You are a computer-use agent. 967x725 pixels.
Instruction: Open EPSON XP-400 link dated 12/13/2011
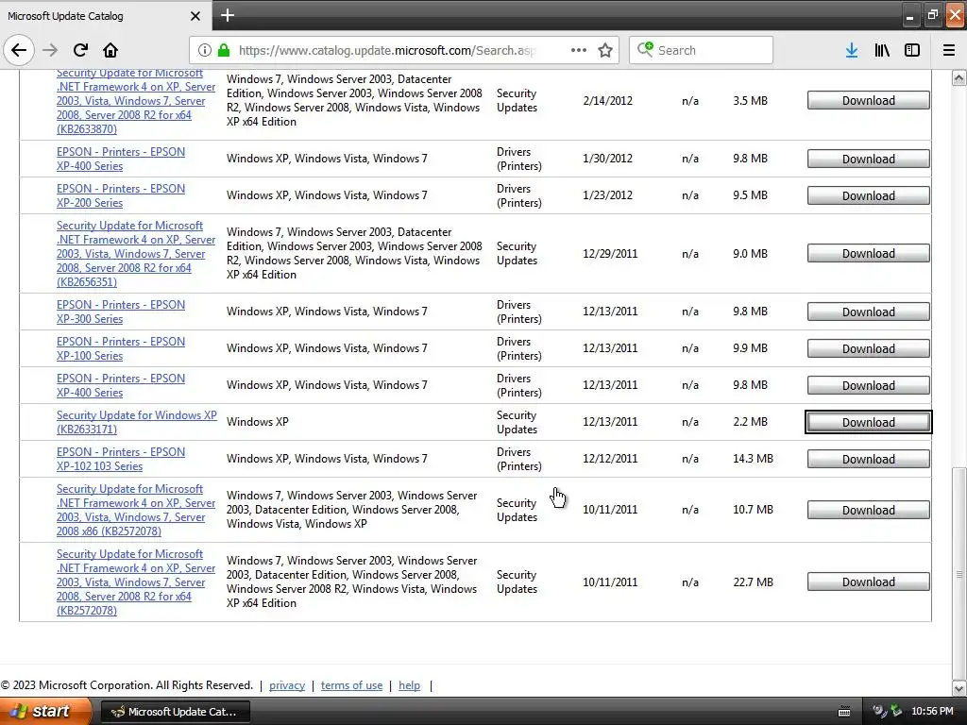(x=121, y=385)
